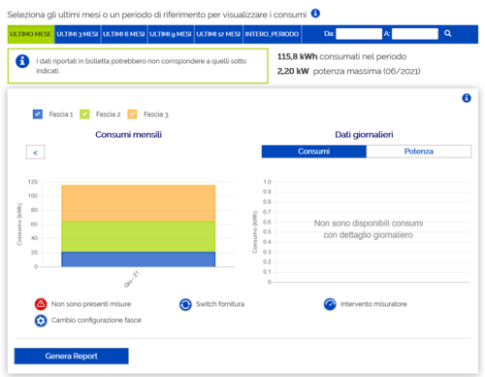Viewport: 485px width, 377px height.
Task: Click the Genera Report button
Action: (x=71, y=356)
